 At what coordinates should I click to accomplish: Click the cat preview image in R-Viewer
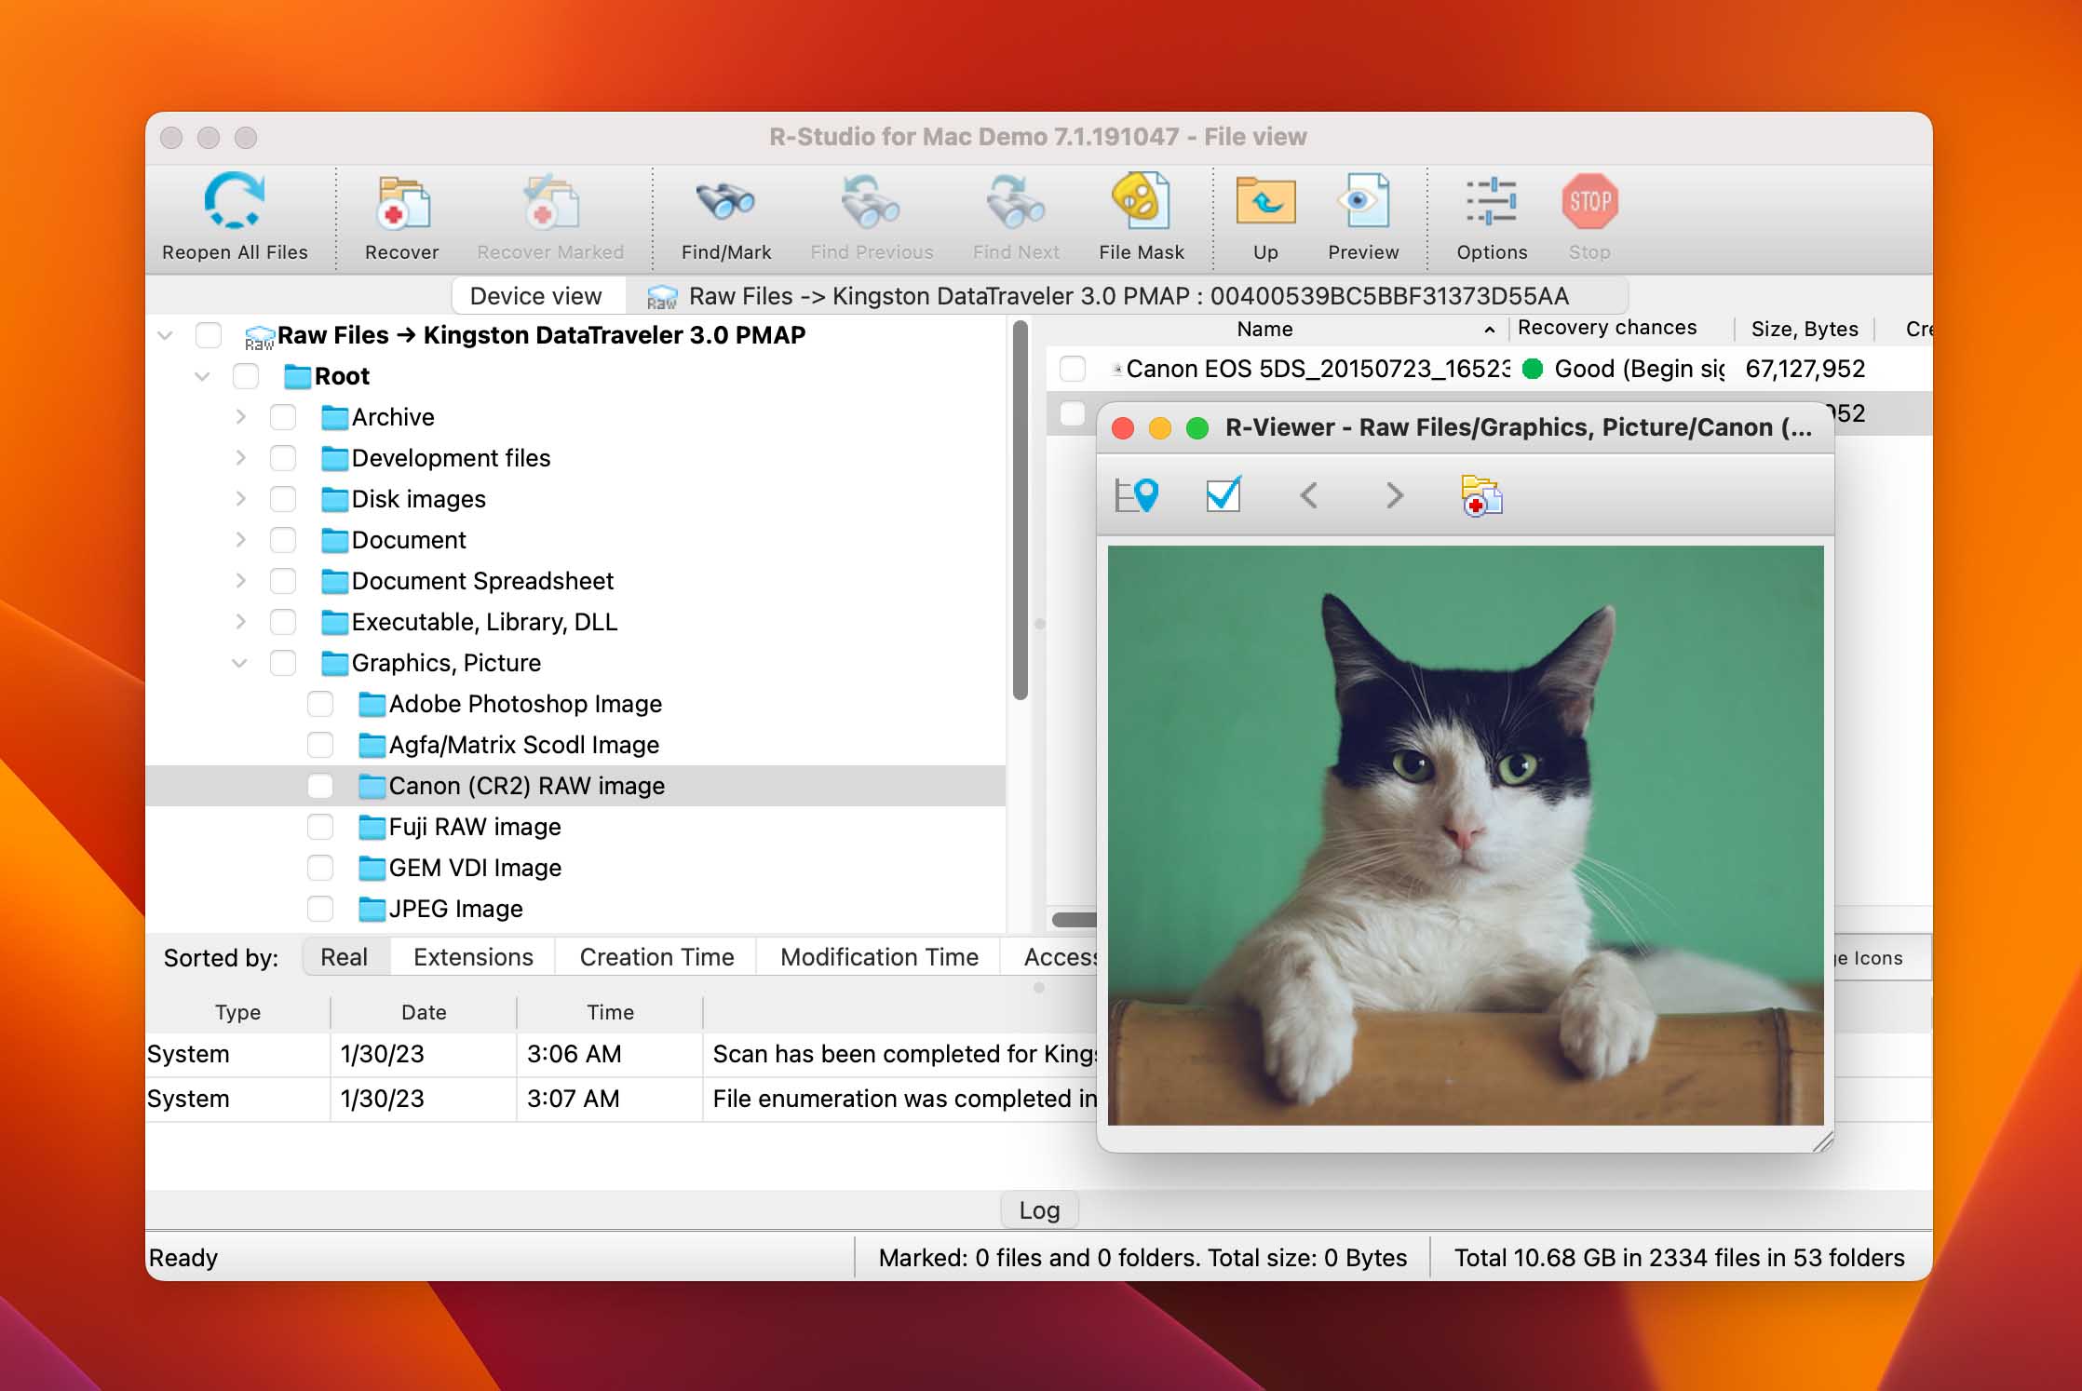click(x=1466, y=835)
